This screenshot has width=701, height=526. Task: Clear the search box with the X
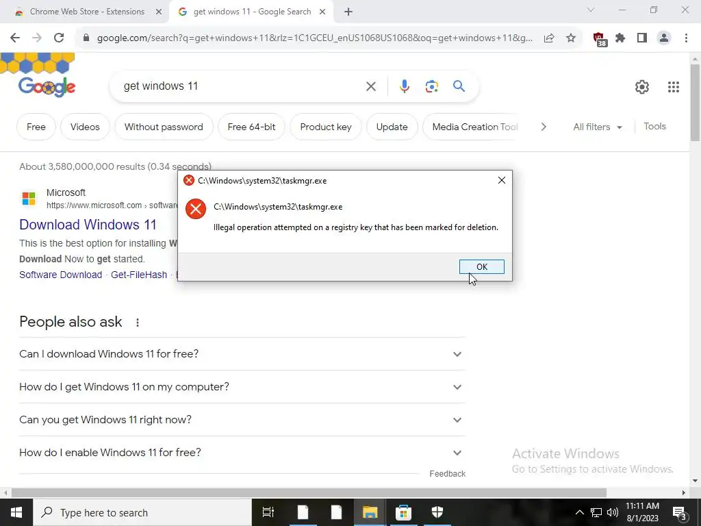(x=371, y=86)
